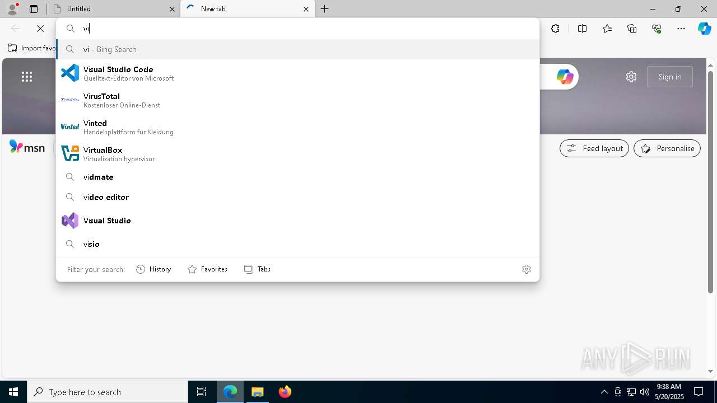Open a new tab with plus button
This screenshot has height=403, width=717.
pos(325,9)
